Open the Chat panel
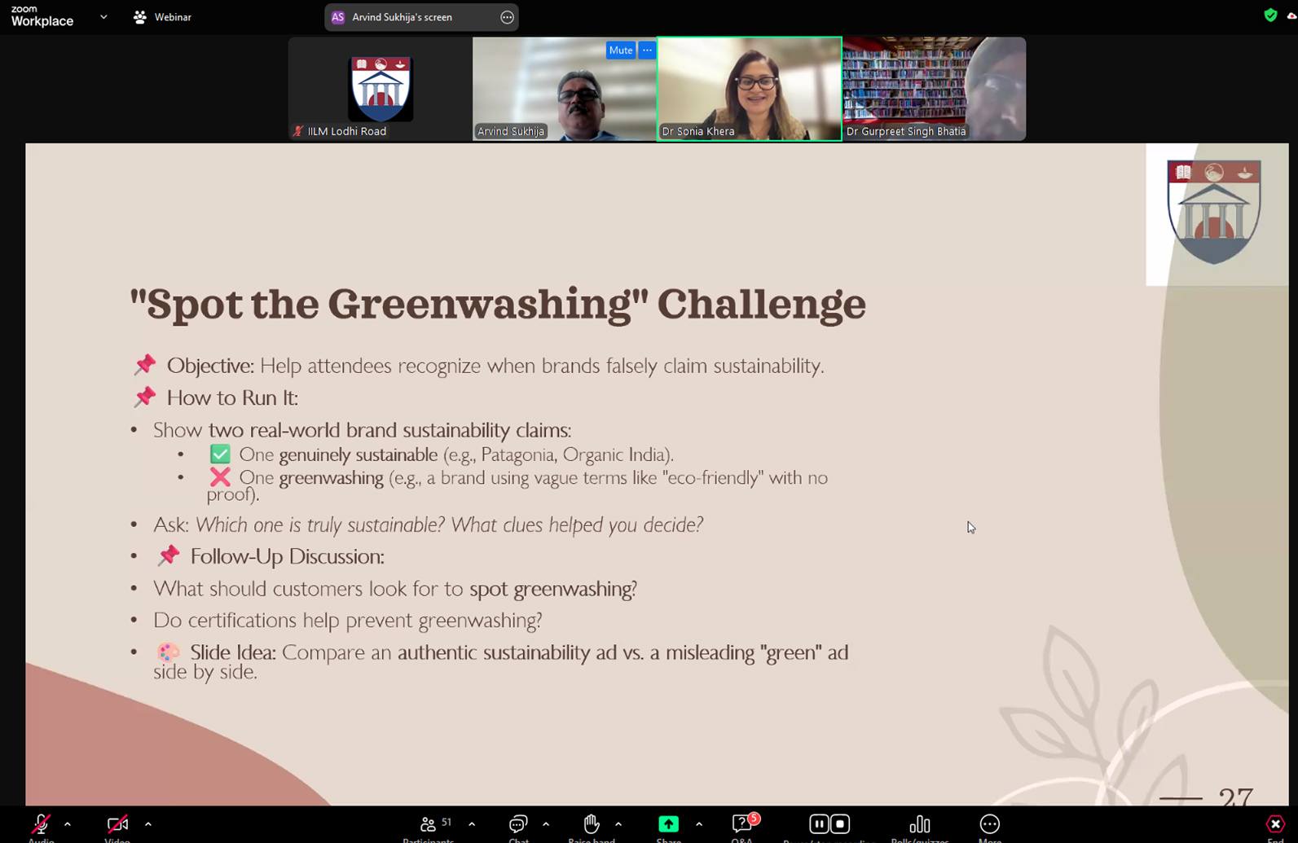The width and height of the screenshot is (1298, 843). 518,824
